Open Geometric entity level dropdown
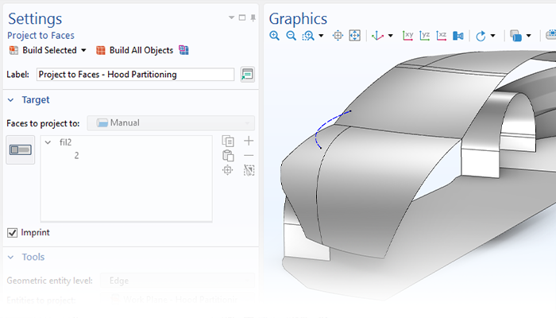556x318 pixels. tap(177, 281)
